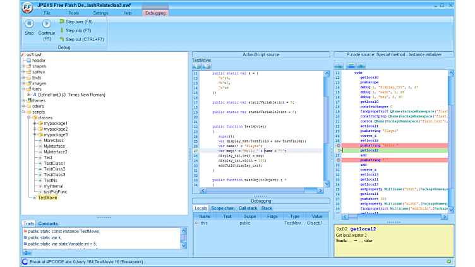Click the FFDec application logo
This screenshot has width=475, height=267.
pyautogui.click(x=28, y=7)
